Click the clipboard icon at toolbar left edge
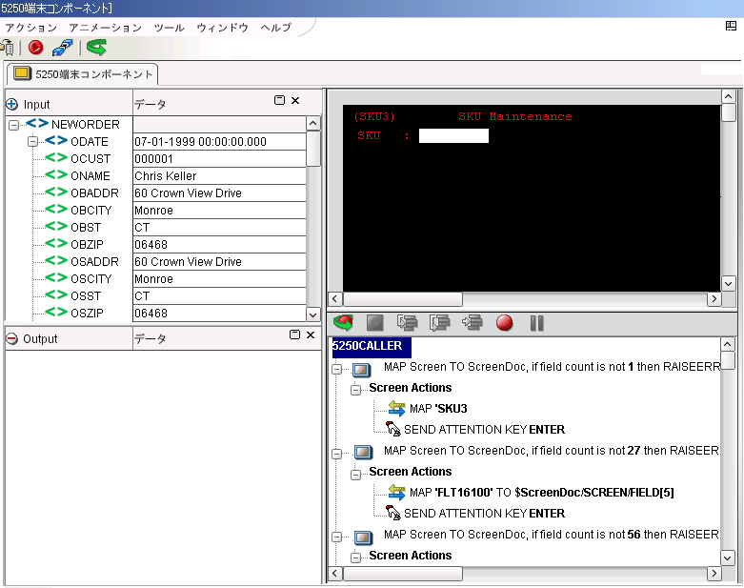 [x=7, y=48]
